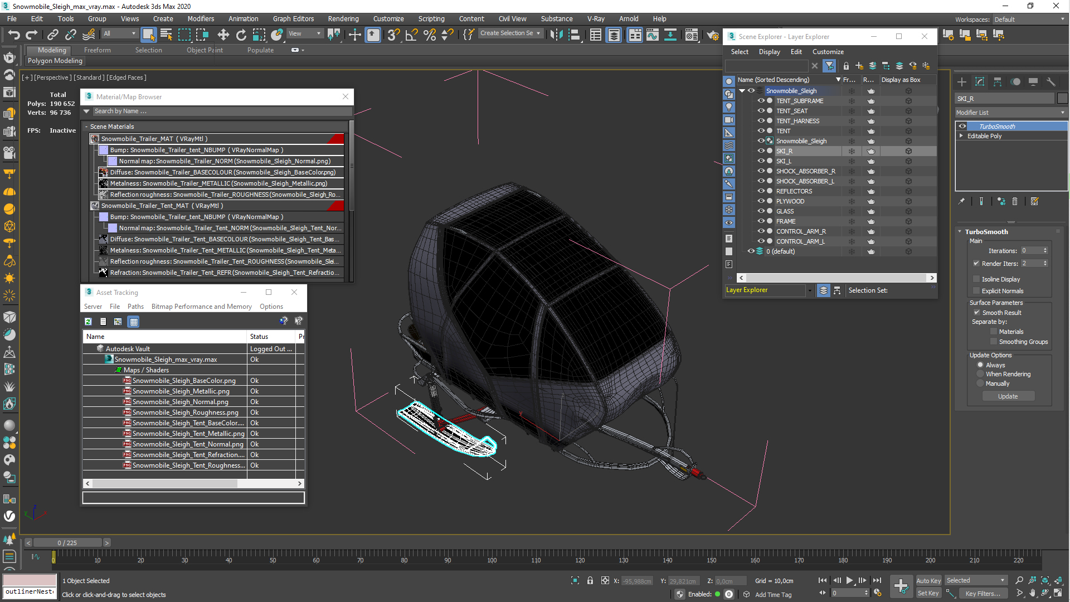The image size is (1070, 602).
Task: Collapse the Snowmobile_Sleigh layer tree
Action: click(742, 91)
